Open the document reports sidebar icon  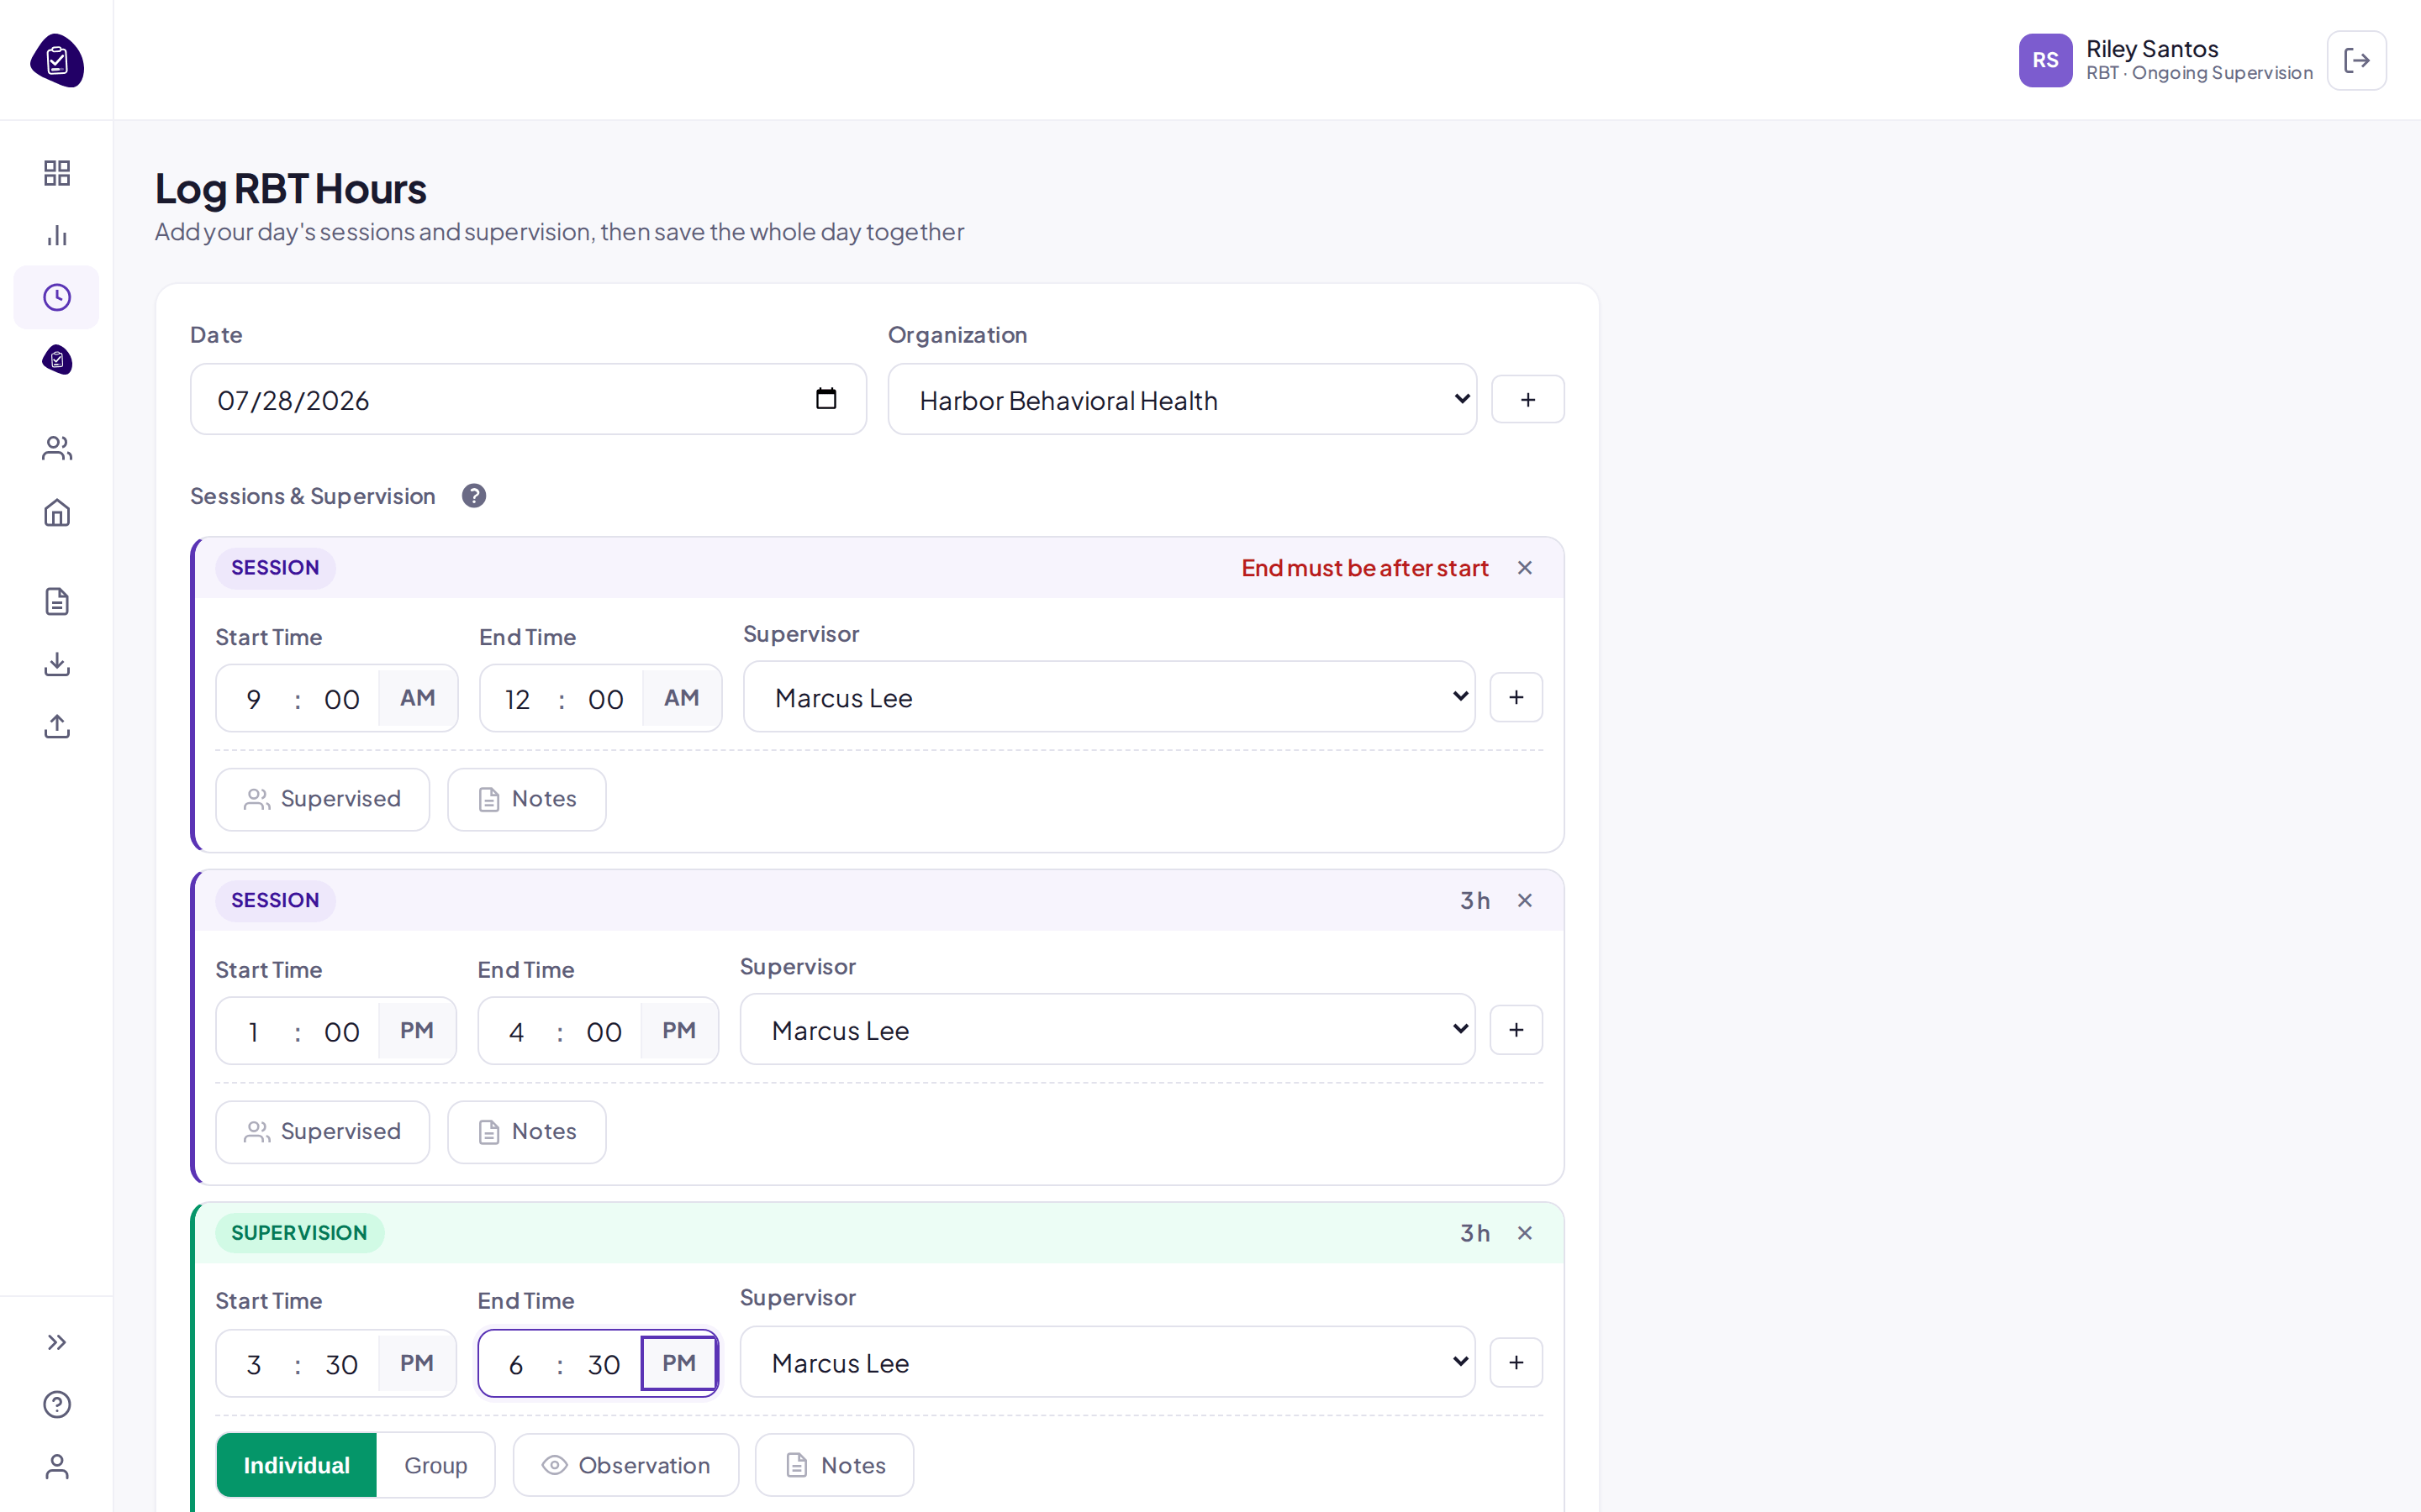pyautogui.click(x=57, y=601)
